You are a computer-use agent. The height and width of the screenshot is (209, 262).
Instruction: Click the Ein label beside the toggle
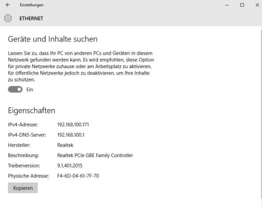[x=30, y=89]
